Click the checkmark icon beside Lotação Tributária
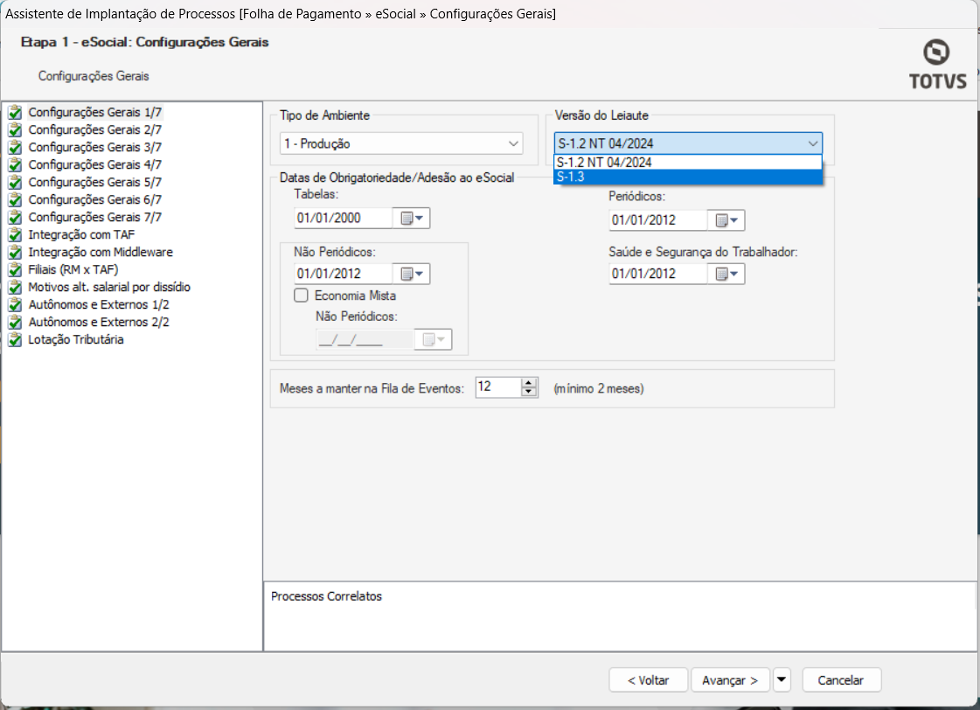Image resolution: width=980 pixels, height=710 pixels. pos(15,340)
